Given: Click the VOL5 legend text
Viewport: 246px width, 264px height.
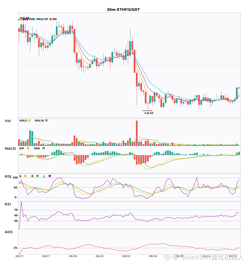Looking at the screenshot, I should [x=23, y=121].
